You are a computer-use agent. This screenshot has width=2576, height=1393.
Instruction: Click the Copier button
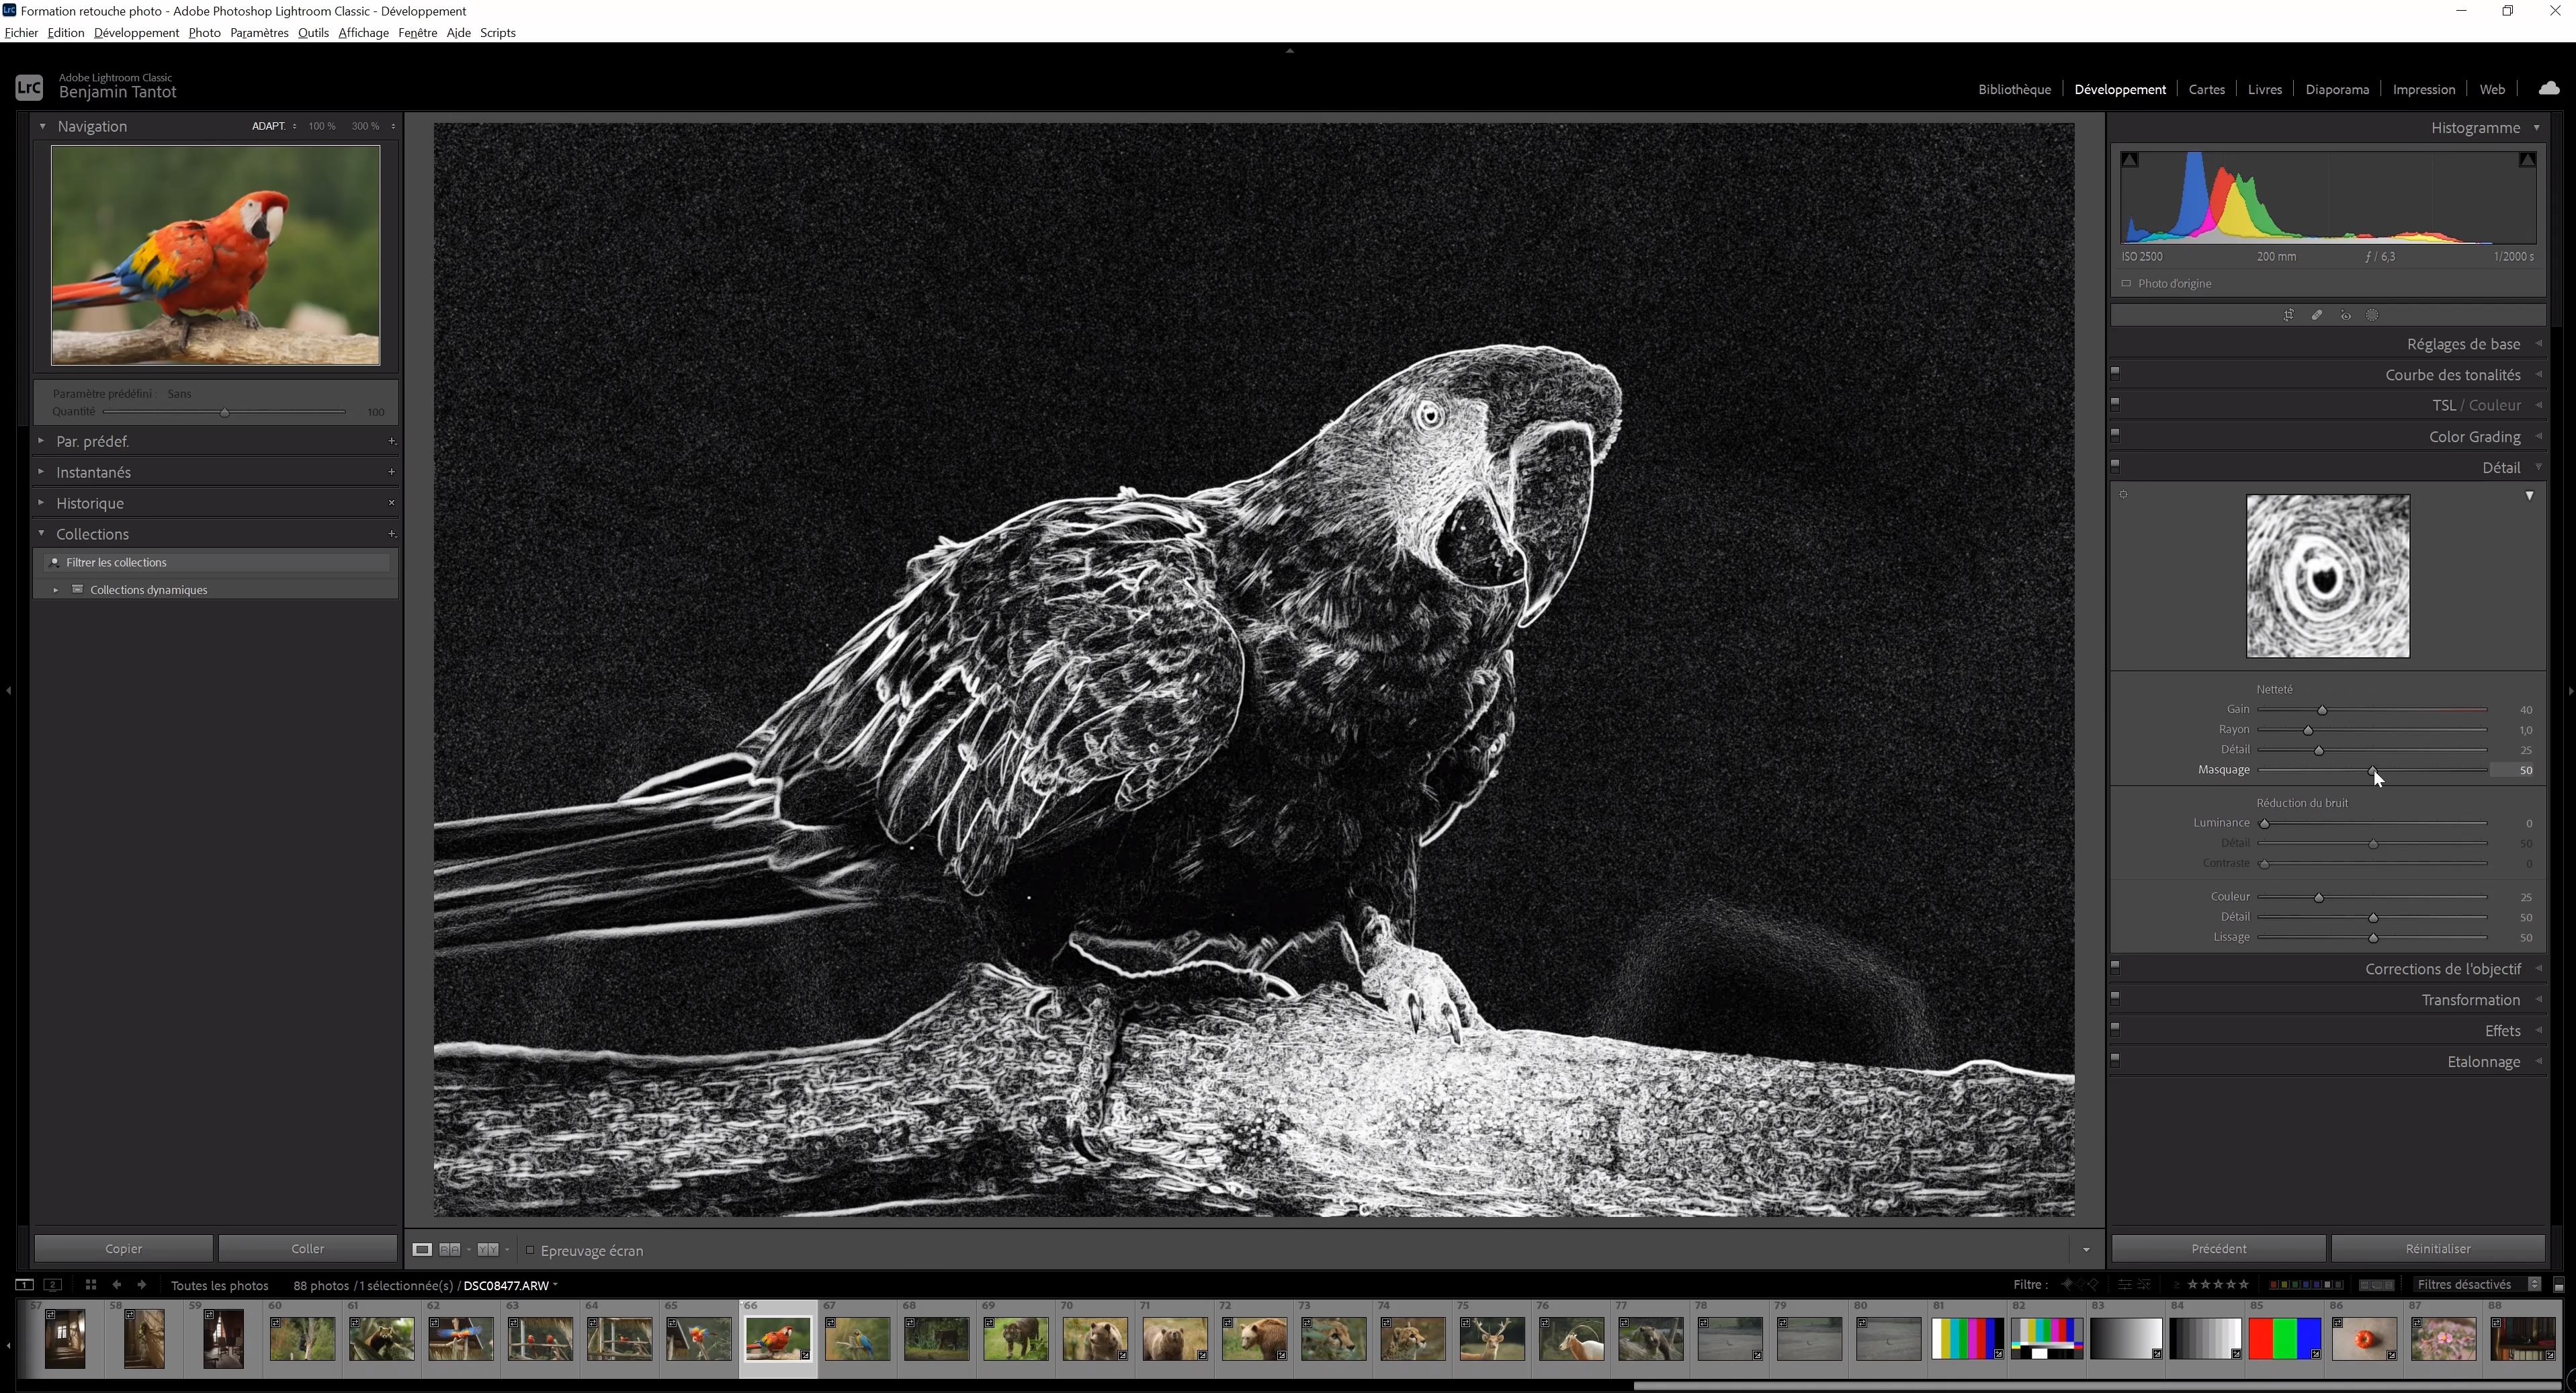124,1249
